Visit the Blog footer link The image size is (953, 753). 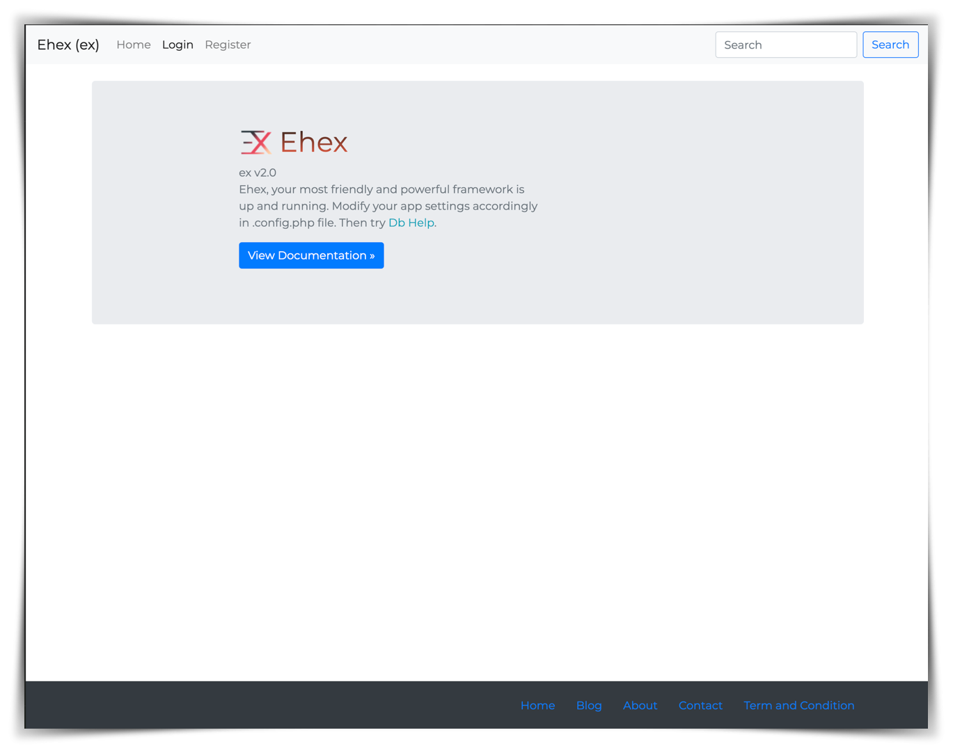[589, 705]
